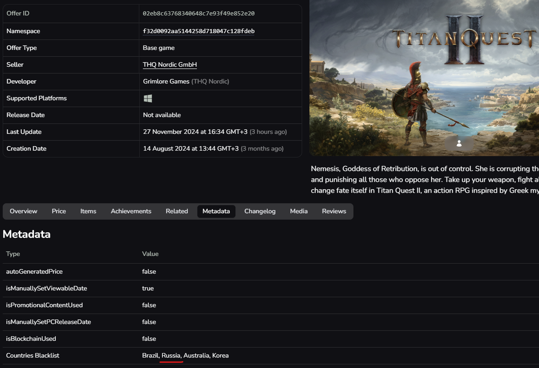Click the Offer ID value 02eb8c63768340648c7e93f49e852e20
Image resolution: width=539 pixels, height=368 pixels.
point(199,14)
